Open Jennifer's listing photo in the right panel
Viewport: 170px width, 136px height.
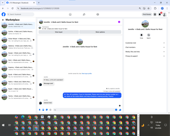tap(145, 24)
